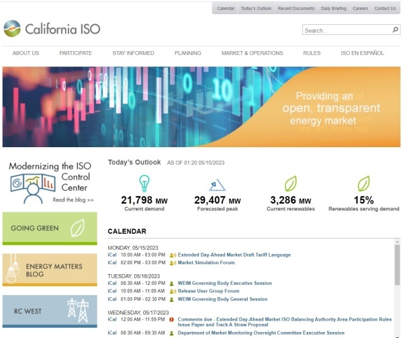The height and width of the screenshot is (338, 403).
Task: Click the leaf icon above Renewables serving demand
Action: (x=363, y=183)
